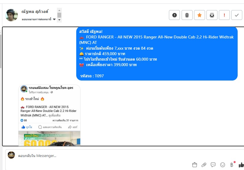Open the 31 comments link
Image resolution: width=244 pixels, height=170 pixels.
[65, 120]
